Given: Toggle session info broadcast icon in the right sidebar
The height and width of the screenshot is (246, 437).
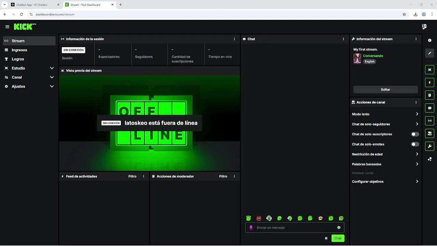Looking at the screenshot, I should point(429,121).
